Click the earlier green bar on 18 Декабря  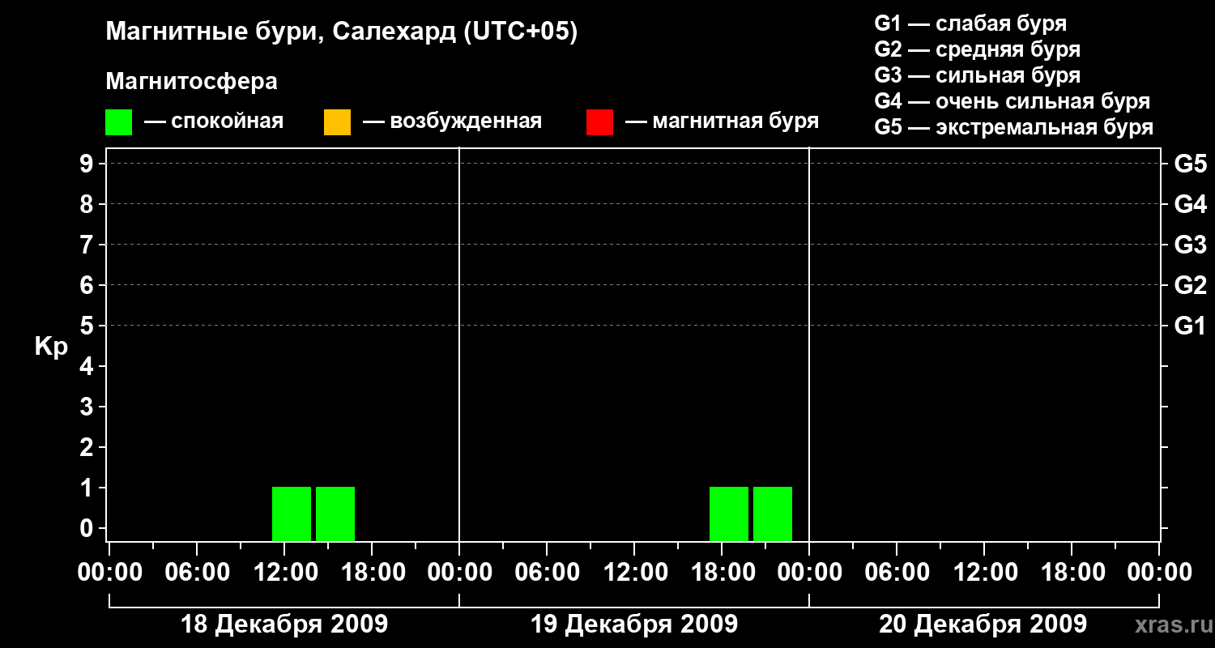(x=292, y=514)
